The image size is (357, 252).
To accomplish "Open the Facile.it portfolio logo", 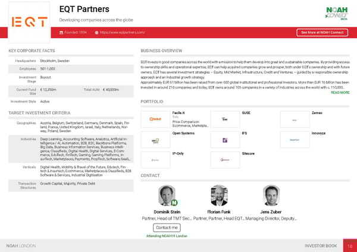I will click(155, 119).
